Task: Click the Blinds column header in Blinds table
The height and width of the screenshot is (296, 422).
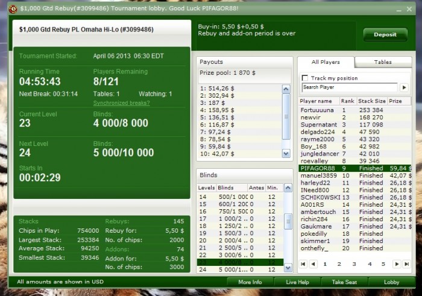Action: (x=231, y=187)
